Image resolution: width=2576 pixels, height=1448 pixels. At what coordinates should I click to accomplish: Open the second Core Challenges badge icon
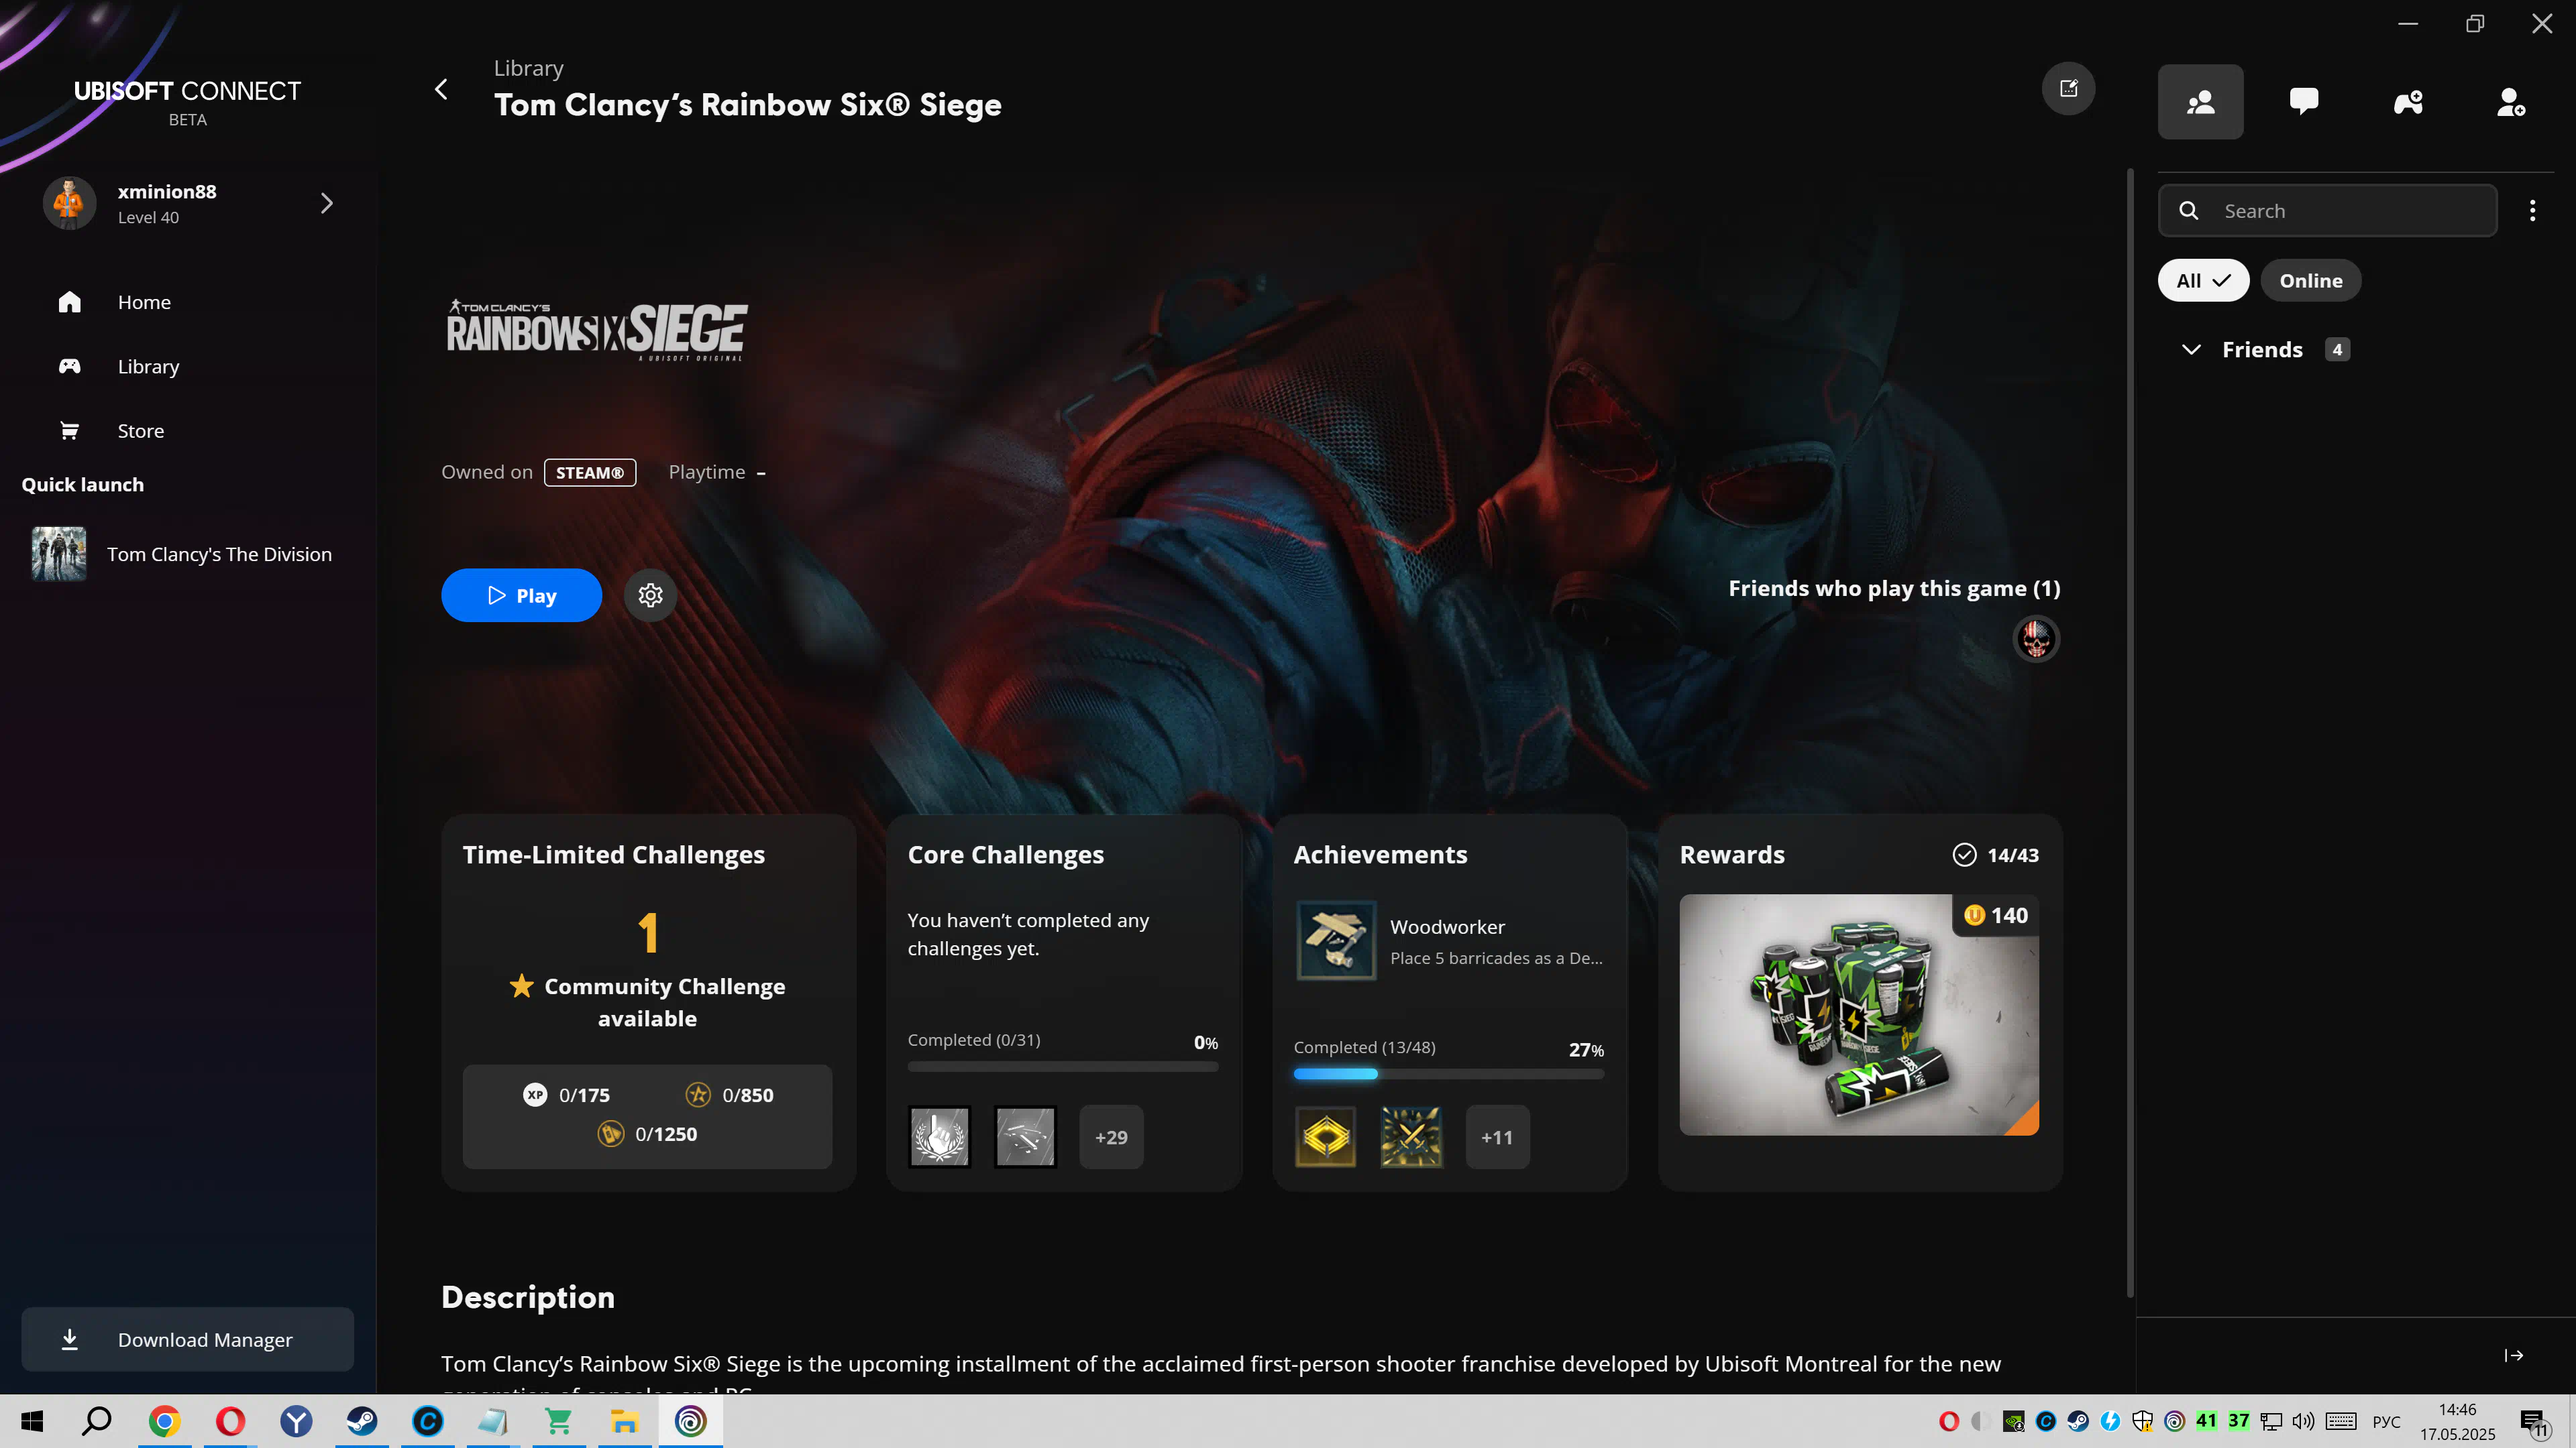click(1025, 1137)
